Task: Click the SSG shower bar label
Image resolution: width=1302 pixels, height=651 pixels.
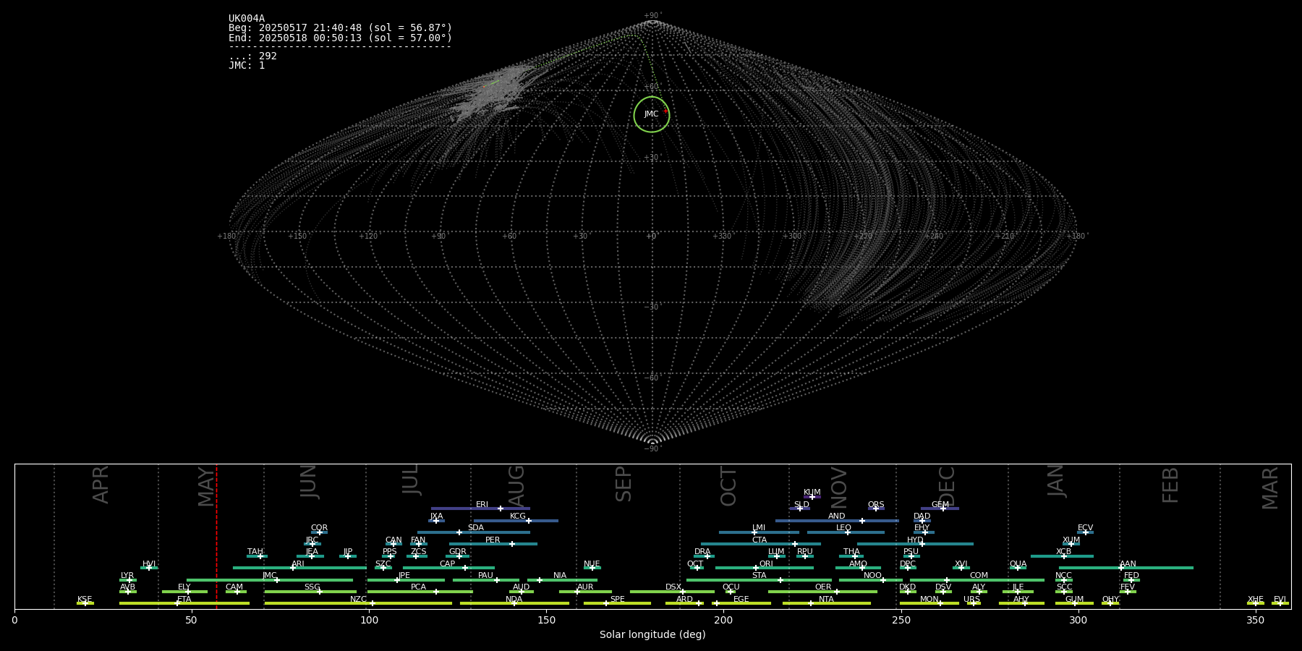Action: pyautogui.click(x=312, y=587)
